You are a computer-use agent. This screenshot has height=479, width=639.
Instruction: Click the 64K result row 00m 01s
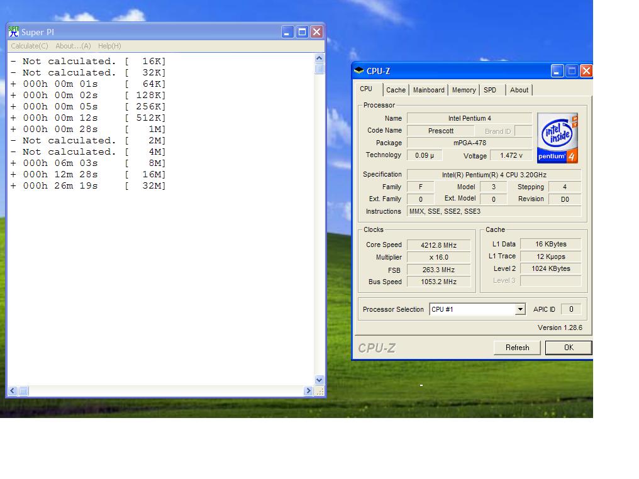[88, 84]
